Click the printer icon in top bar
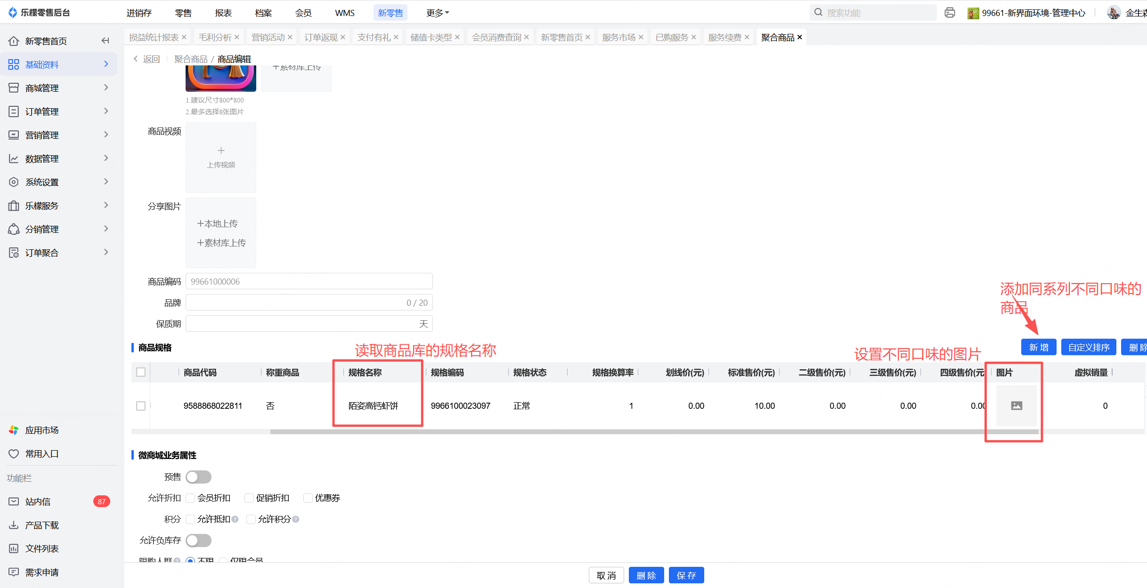Viewport: 1147px width, 588px height. [950, 13]
